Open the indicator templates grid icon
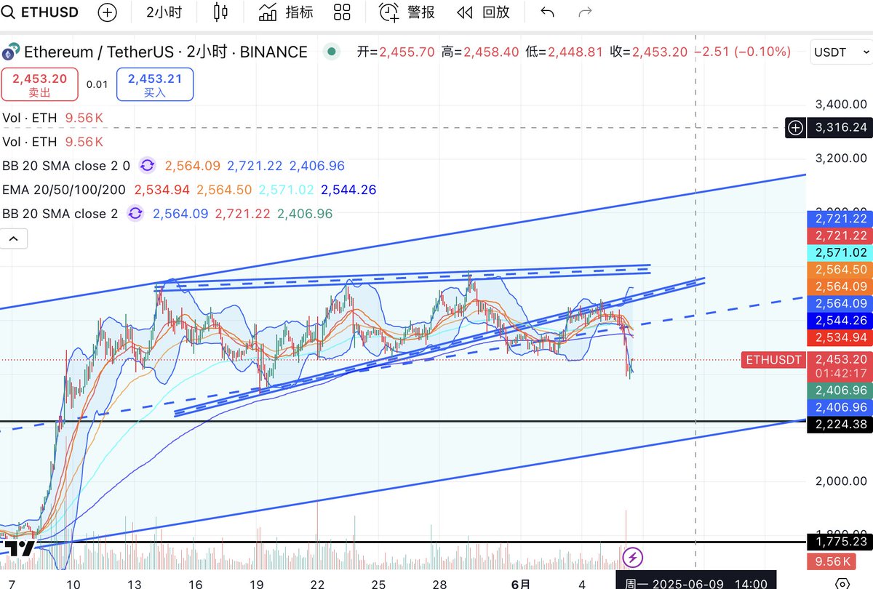 pos(342,12)
